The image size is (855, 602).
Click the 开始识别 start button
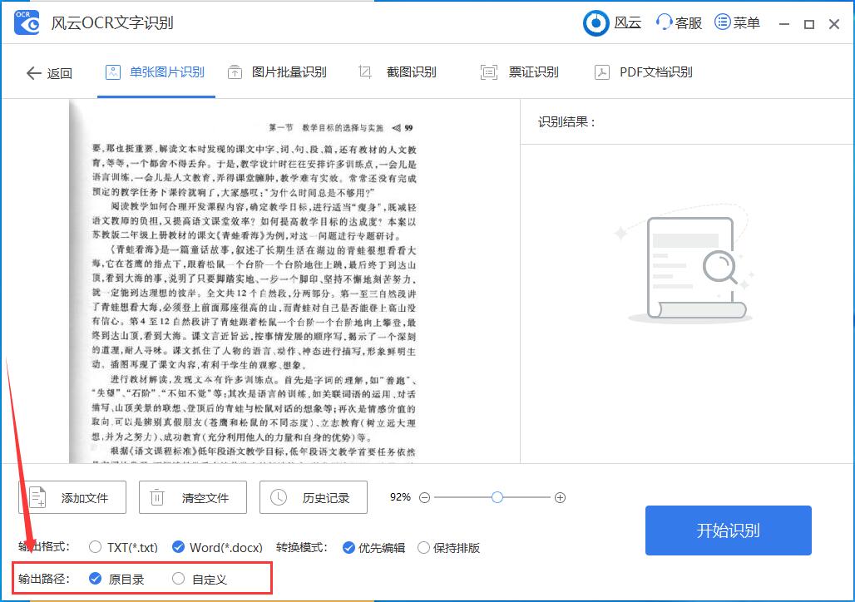[728, 530]
